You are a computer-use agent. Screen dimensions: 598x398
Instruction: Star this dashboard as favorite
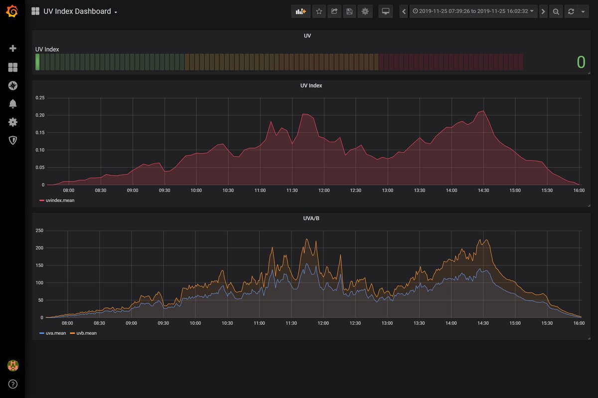pyautogui.click(x=319, y=11)
